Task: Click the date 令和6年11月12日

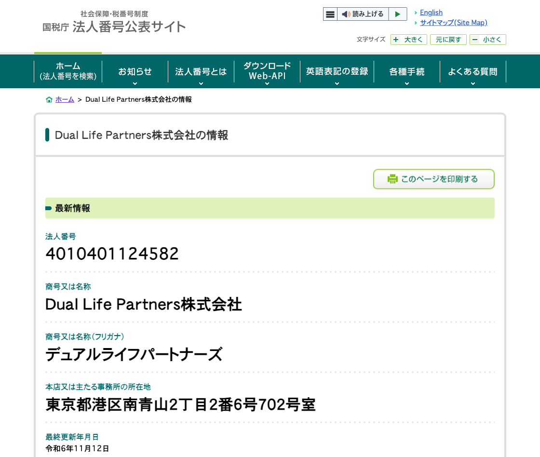Action: pyautogui.click(x=78, y=448)
